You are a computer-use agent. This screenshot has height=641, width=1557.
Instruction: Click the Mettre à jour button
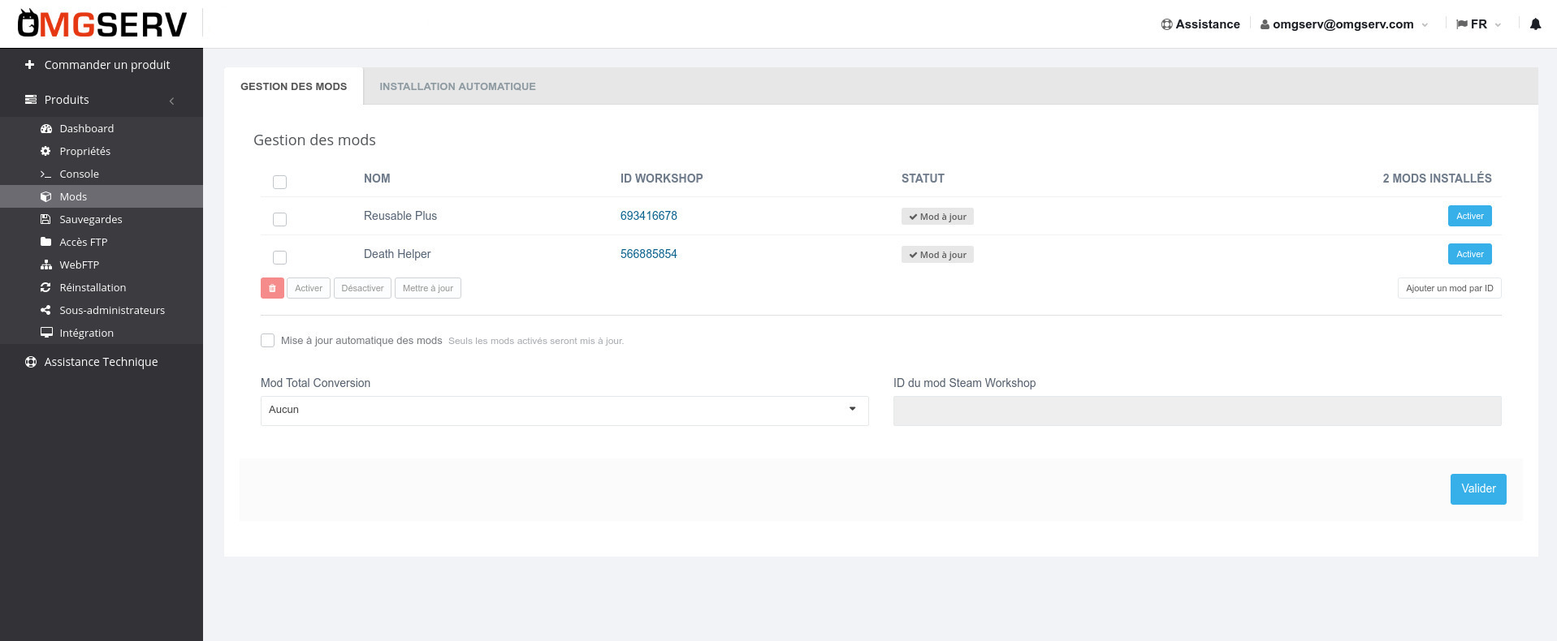pos(428,288)
